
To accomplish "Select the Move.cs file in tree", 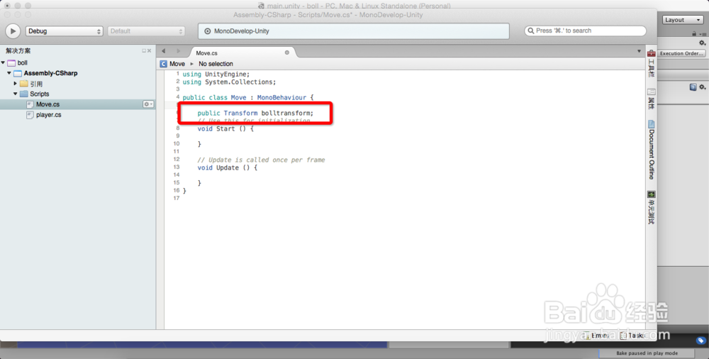I will 48,104.
